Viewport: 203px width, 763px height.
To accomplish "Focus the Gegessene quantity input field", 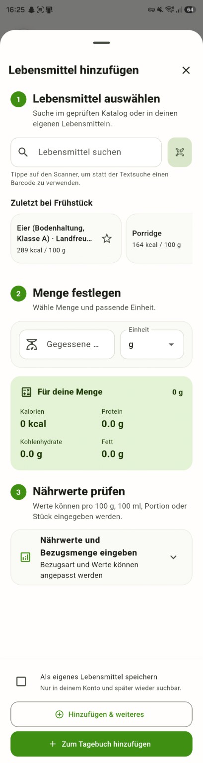I will [x=67, y=344].
